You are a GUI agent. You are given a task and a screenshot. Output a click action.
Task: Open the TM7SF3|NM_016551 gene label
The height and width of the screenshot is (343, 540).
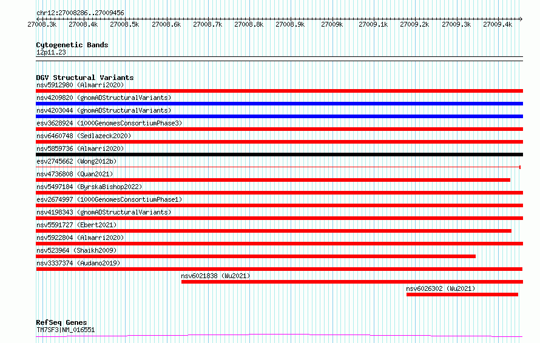66,330
